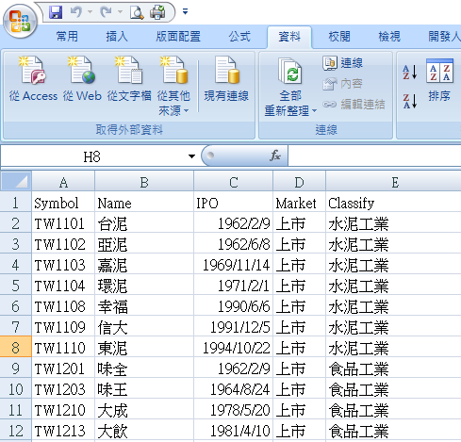The height and width of the screenshot is (442, 461).
Task: Open print preview from quick access toolbar
Action: 137,12
